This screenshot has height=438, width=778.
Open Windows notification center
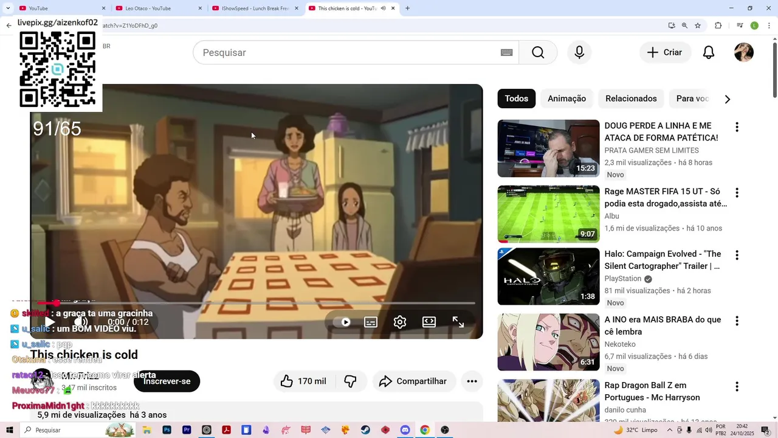[x=766, y=430]
